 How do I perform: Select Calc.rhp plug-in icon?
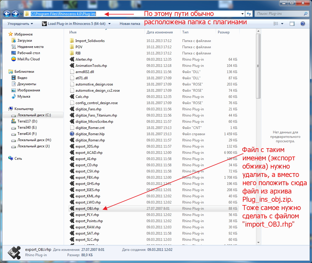tap(72, 96)
